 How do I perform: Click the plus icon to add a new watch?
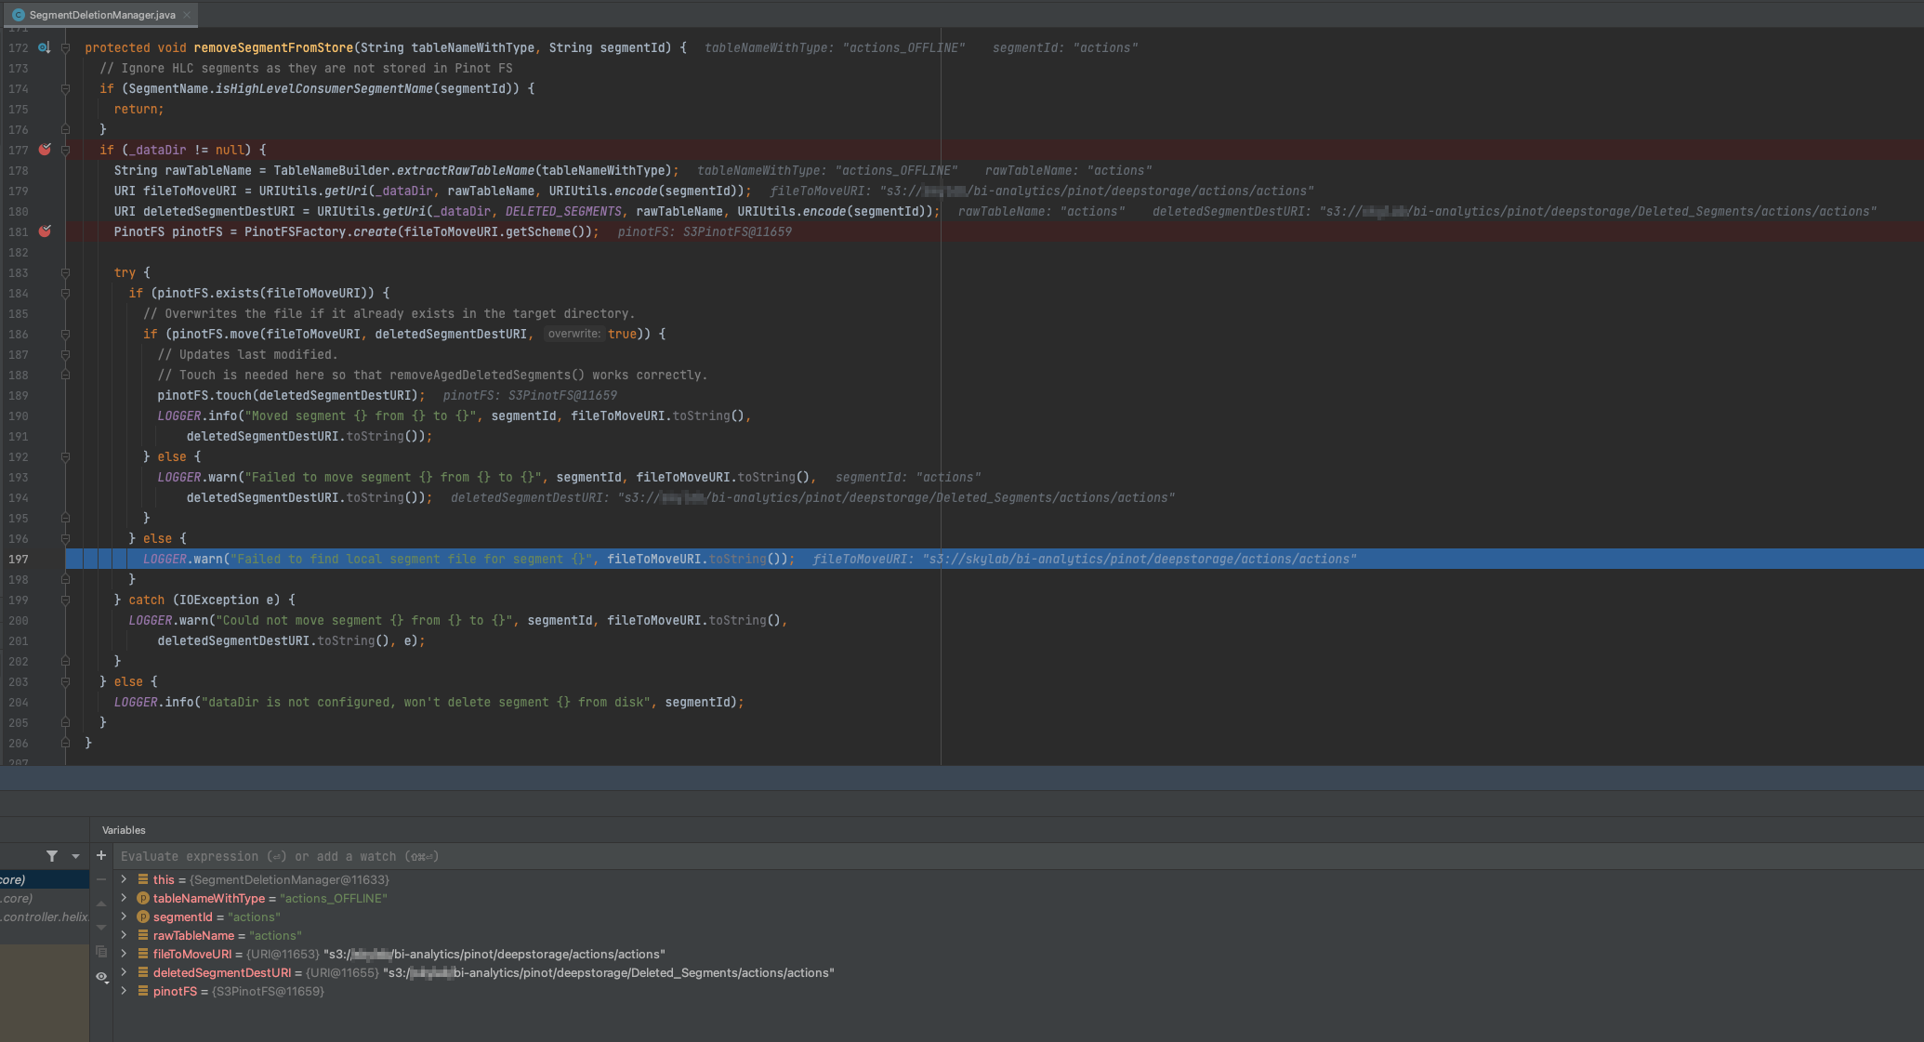click(x=101, y=855)
